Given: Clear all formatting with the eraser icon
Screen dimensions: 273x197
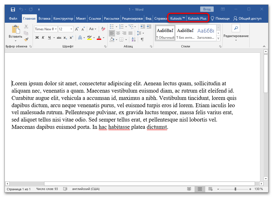Looking at the screenshot, I should point(103,29).
